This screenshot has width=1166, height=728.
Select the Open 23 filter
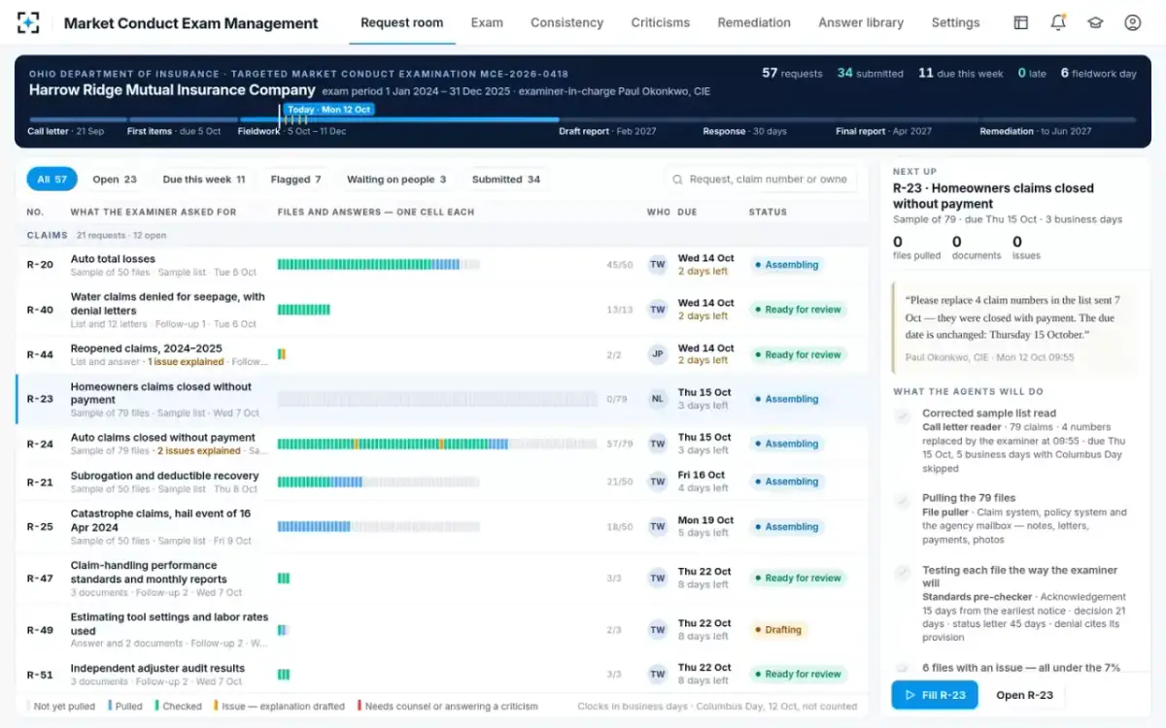[x=115, y=180]
